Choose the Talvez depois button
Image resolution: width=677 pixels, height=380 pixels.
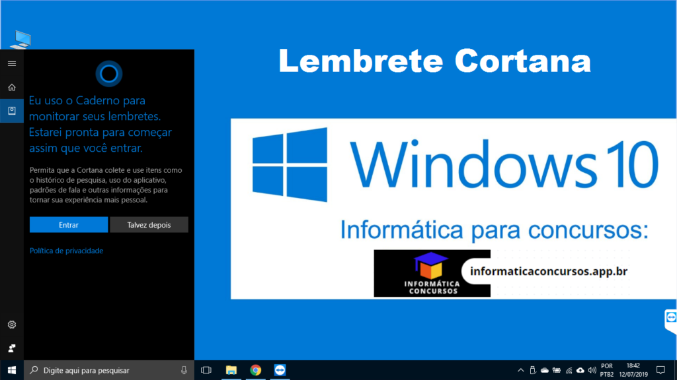click(x=149, y=225)
